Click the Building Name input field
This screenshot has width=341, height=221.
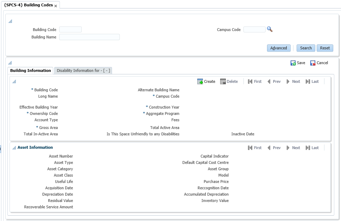[89, 37]
